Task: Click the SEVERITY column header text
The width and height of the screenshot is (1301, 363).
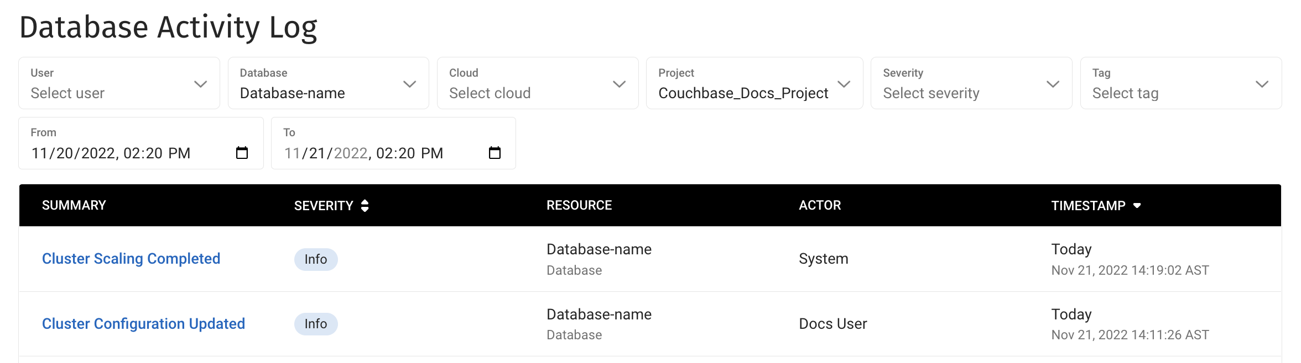Action: (324, 206)
